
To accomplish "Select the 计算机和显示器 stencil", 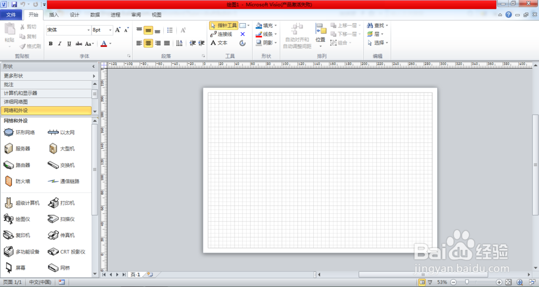I will click(46, 93).
